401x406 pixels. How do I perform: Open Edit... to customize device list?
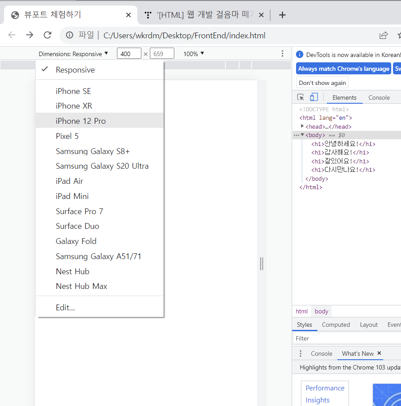[100, 307]
